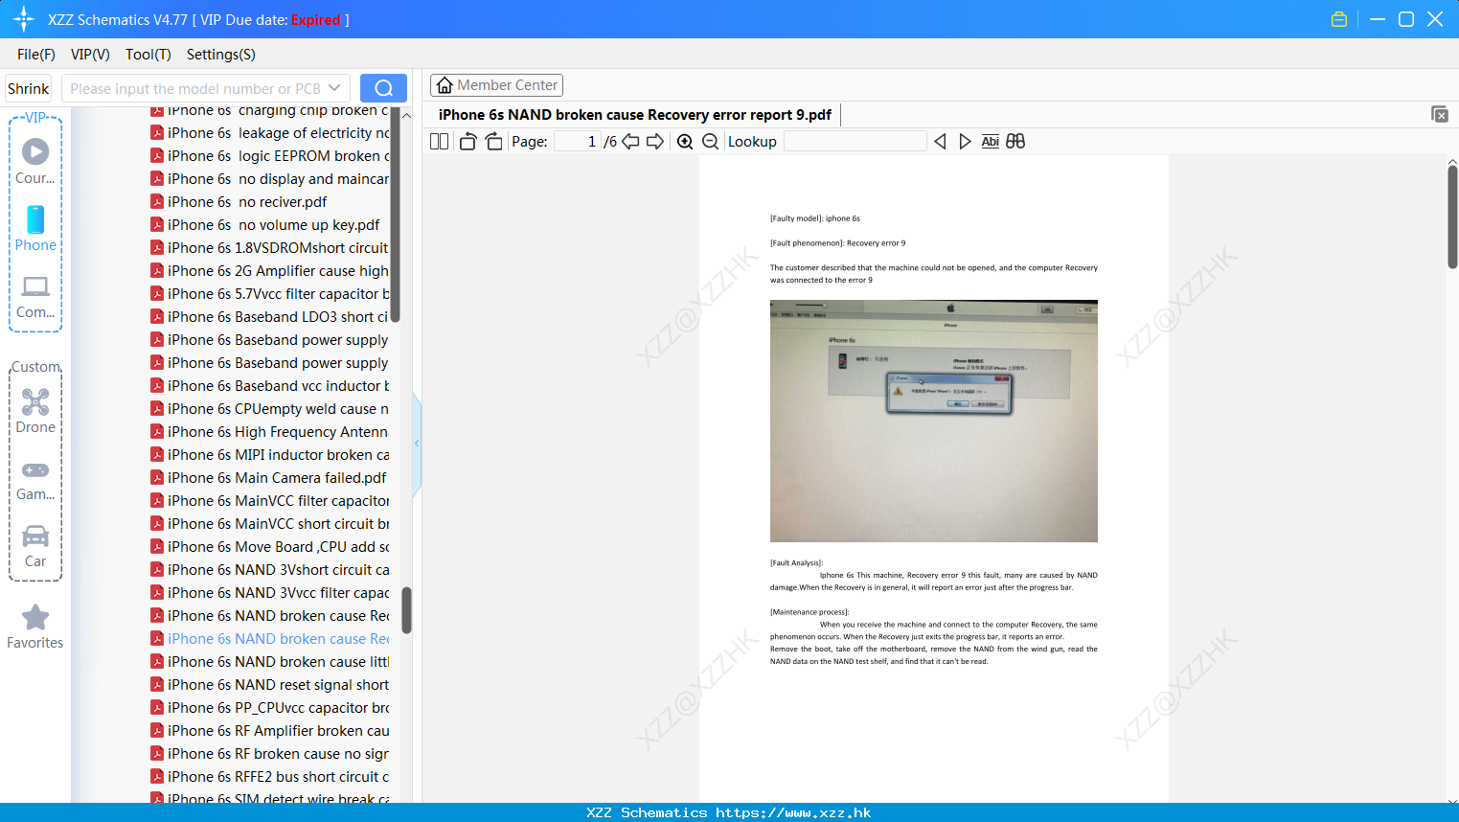The image size is (1459, 822).
Task: Find the next Lookup match
Action: [965, 142]
